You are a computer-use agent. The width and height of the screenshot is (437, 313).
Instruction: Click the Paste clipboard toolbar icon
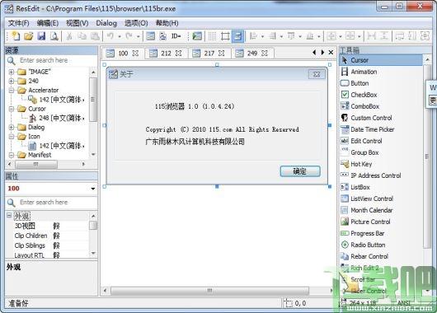click(x=95, y=36)
